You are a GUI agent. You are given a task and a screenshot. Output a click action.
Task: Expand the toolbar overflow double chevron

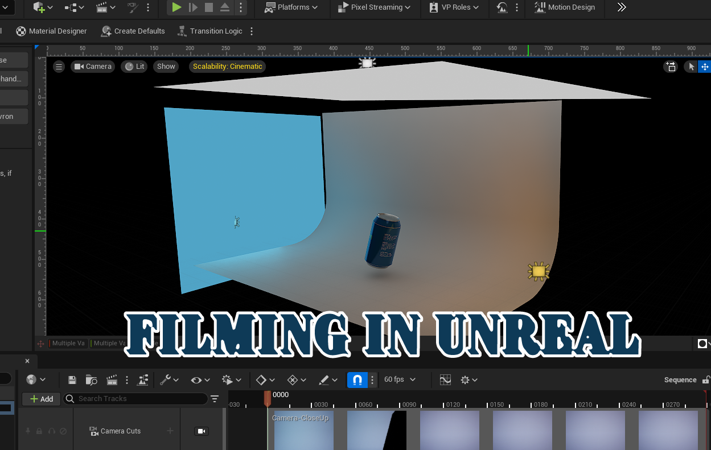pos(622,7)
